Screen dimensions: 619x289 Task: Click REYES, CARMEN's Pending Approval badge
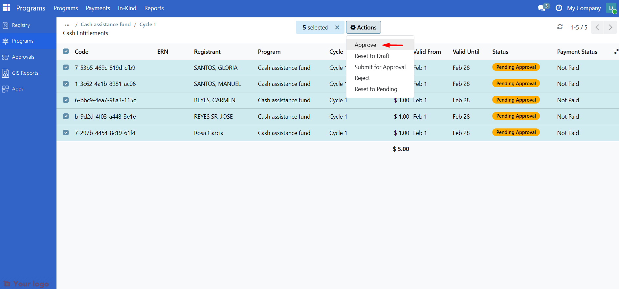tap(516, 100)
